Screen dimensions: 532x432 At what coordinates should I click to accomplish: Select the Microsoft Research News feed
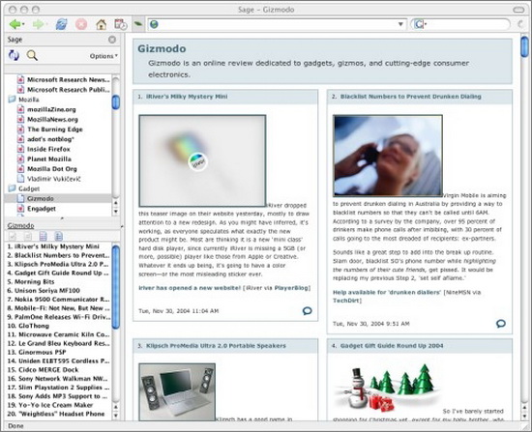click(x=69, y=79)
